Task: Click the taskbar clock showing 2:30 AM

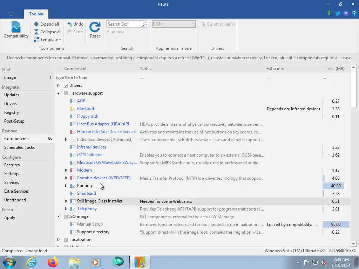Action: (x=342, y=262)
